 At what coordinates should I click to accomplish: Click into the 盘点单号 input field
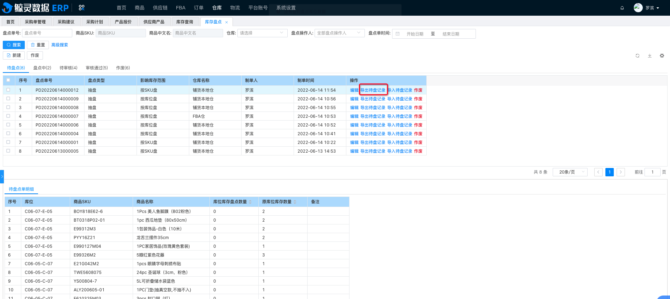point(47,33)
